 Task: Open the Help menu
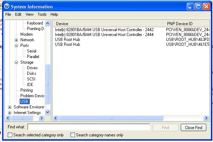pos(54,14)
